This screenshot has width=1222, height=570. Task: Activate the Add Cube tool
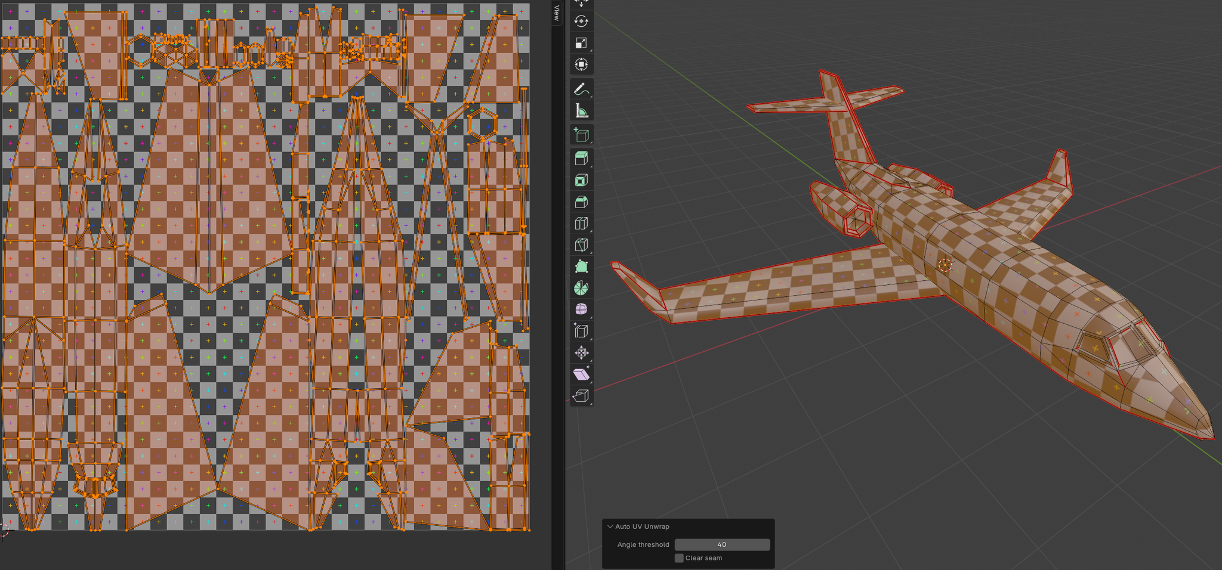[582, 135]
